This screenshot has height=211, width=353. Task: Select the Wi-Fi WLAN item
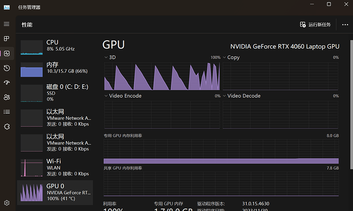55,168
